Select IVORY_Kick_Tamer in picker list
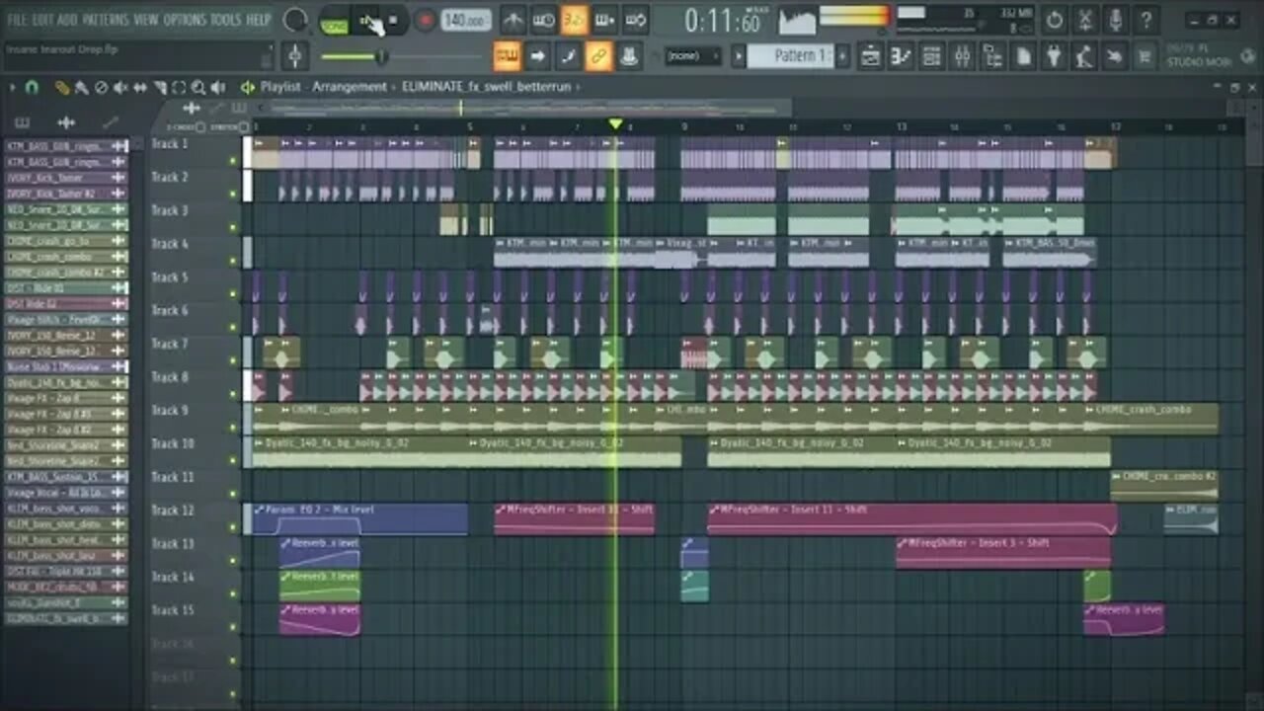The width and height of the screenshot is (1264, 711). point(66,178)
